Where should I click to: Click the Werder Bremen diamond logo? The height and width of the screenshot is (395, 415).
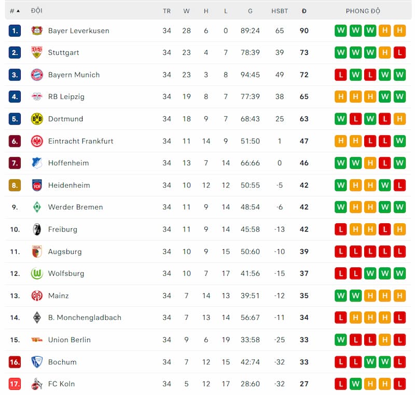37,207
